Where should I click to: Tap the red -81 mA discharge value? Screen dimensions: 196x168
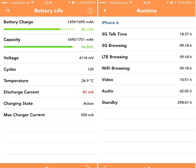pyautogui.click(x=88, y=92)
